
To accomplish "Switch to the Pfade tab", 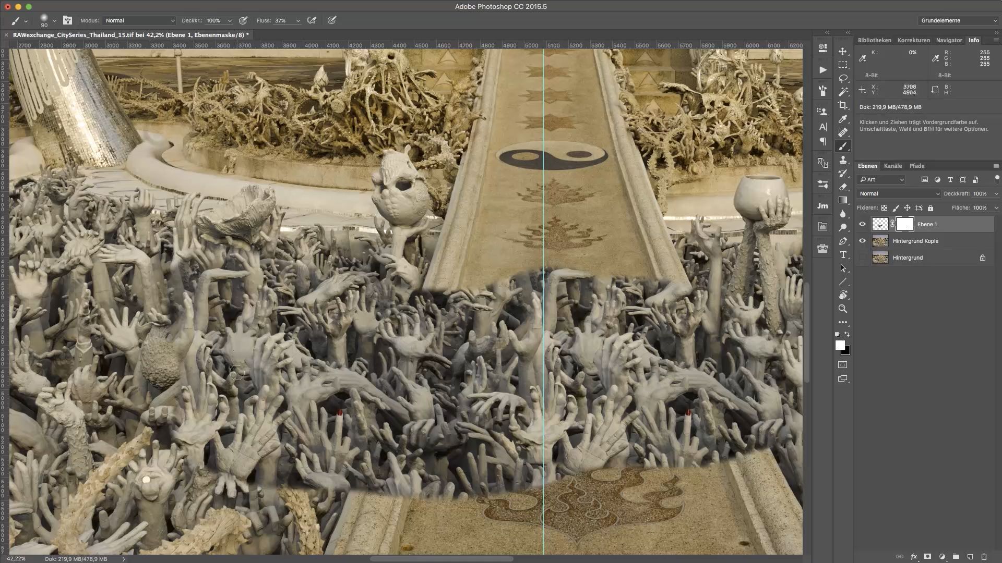I will (916, 166).
